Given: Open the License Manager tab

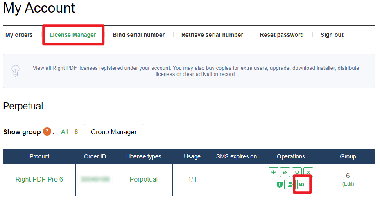Looking at the screenshot, I should (73, 35).
